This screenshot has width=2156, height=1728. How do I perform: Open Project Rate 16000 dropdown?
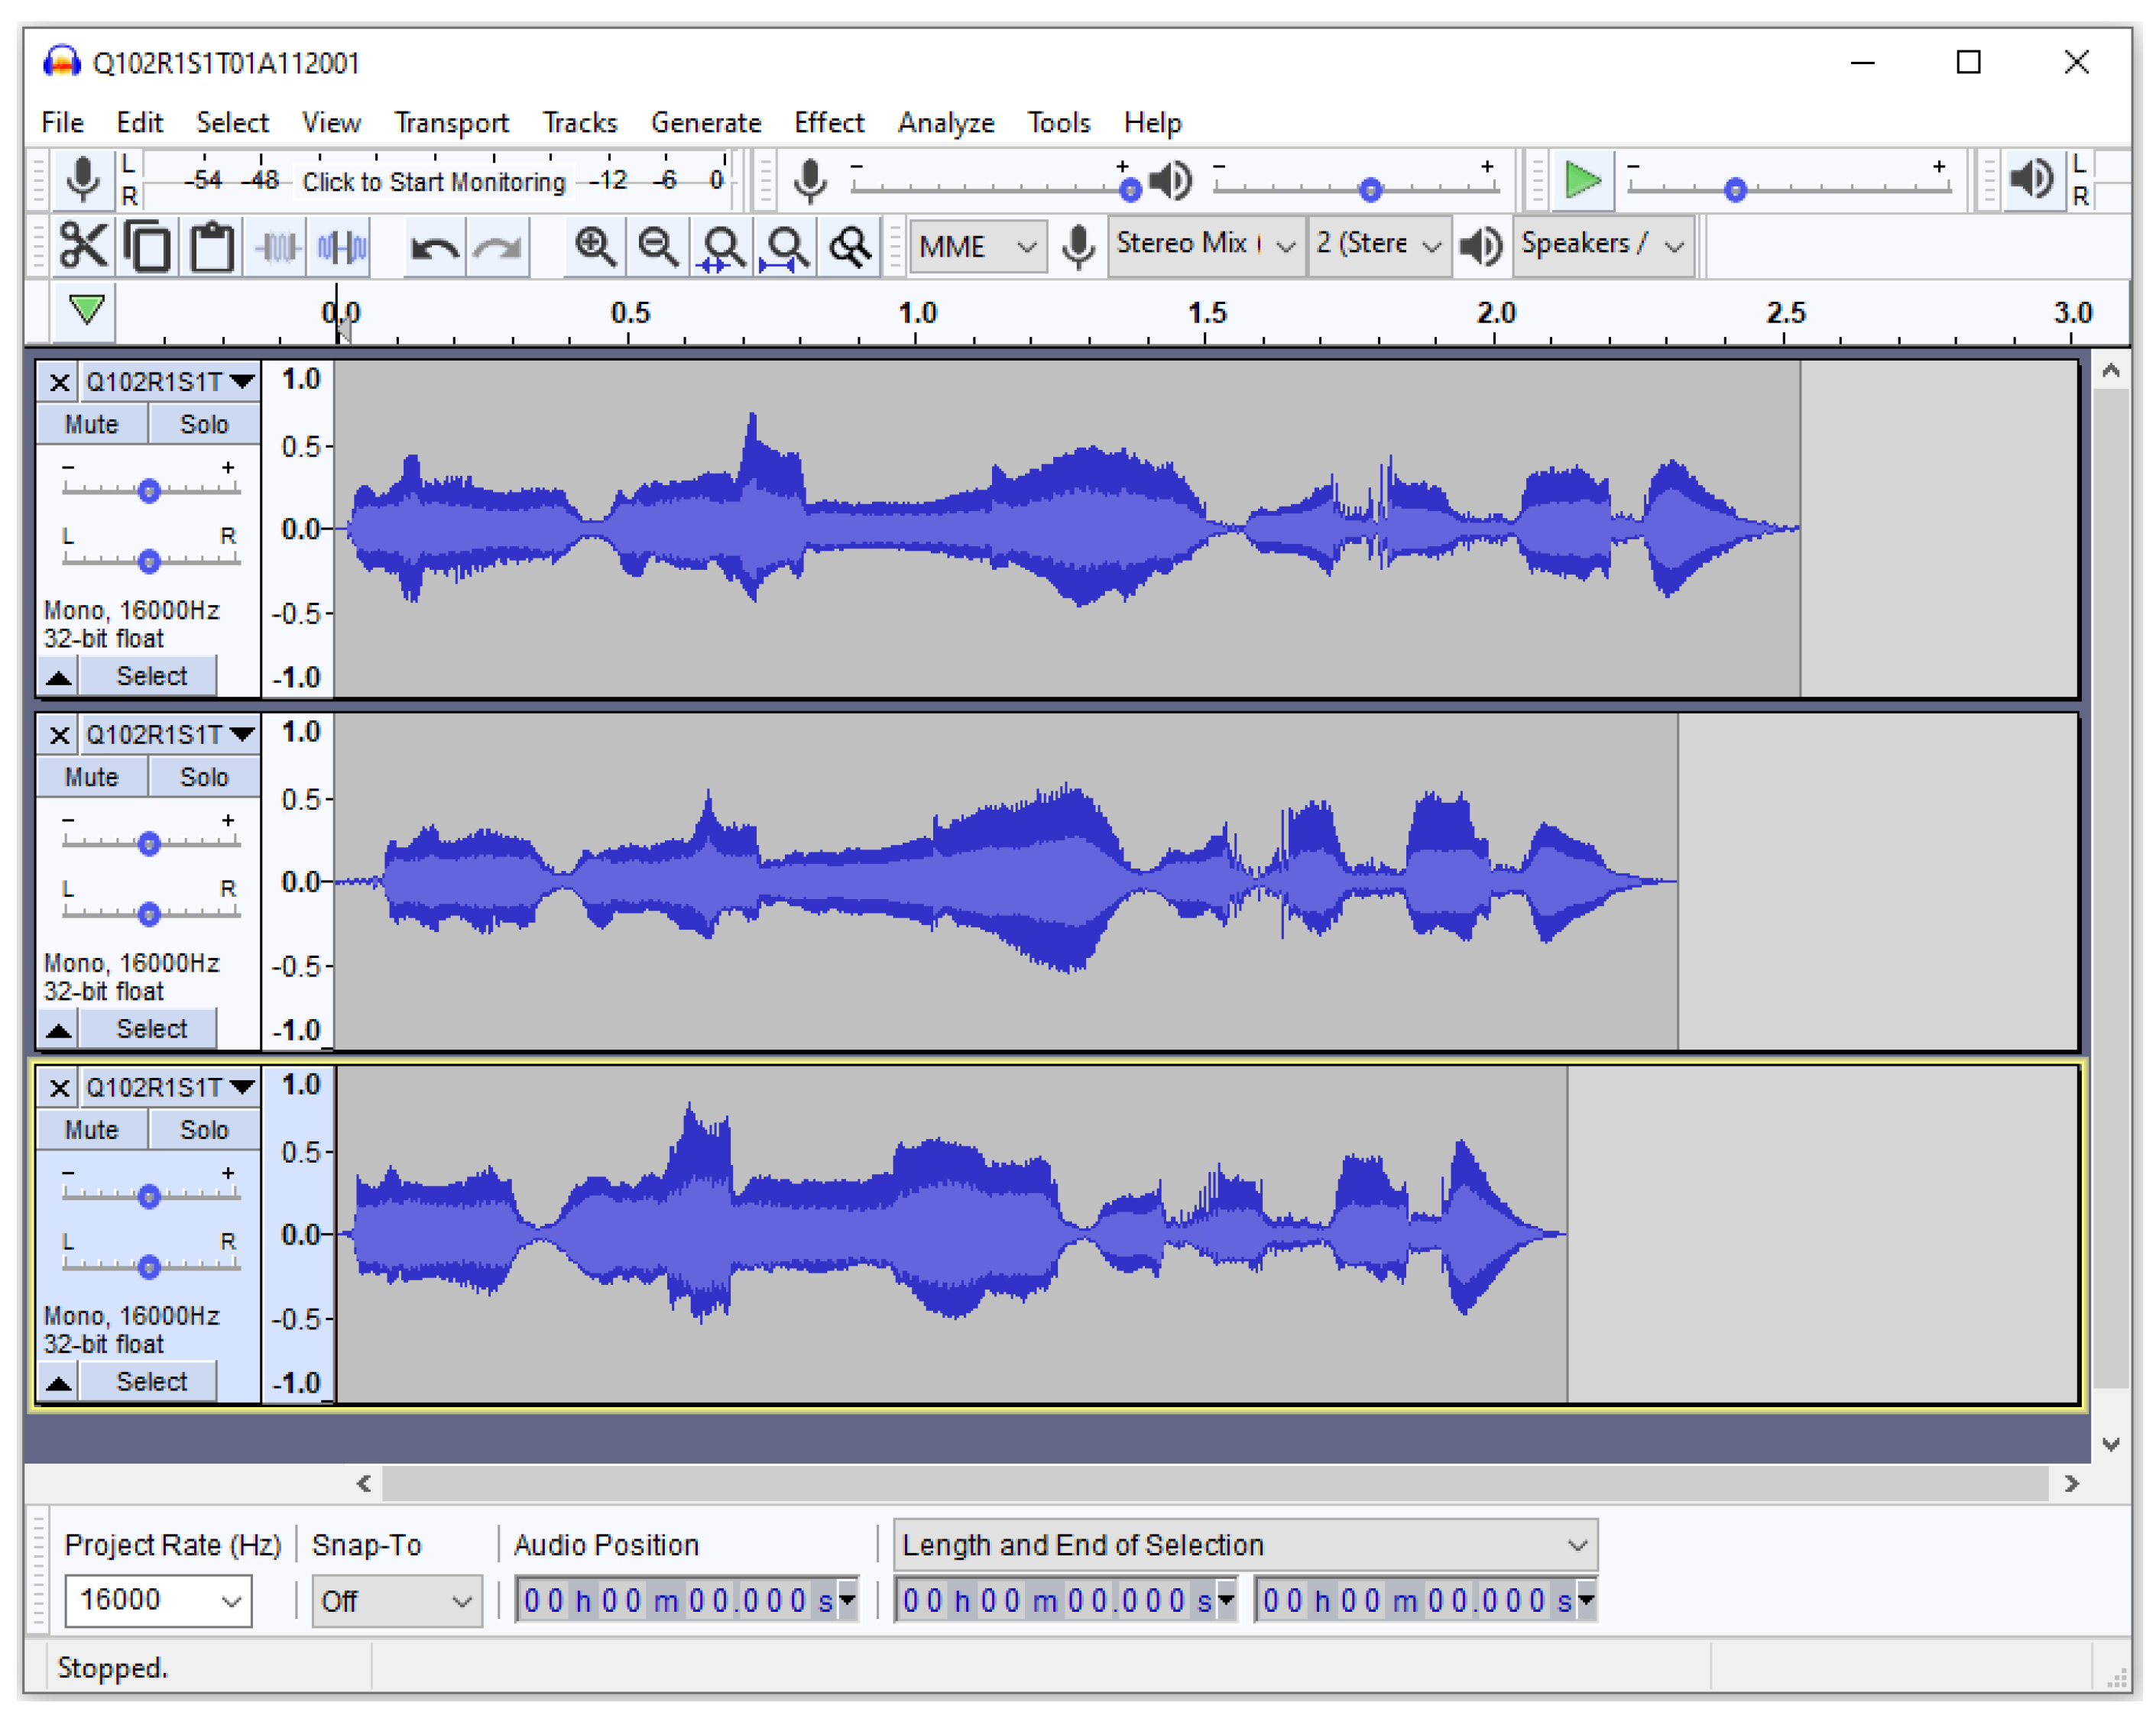click(x=230, y=1602)
